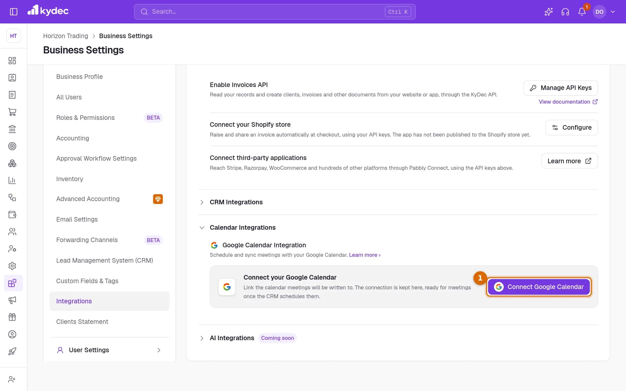Select Business Profile in settings menu
The width and height of the screenshot is (626, 391).
110,77
